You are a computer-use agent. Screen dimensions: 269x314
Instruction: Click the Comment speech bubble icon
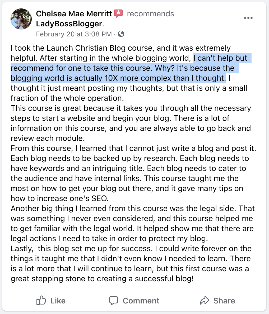[x=114, y=301]
